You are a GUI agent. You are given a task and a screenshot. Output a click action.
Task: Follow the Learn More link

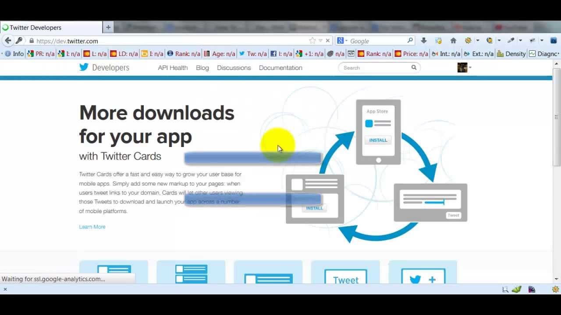tap(92, 227)
